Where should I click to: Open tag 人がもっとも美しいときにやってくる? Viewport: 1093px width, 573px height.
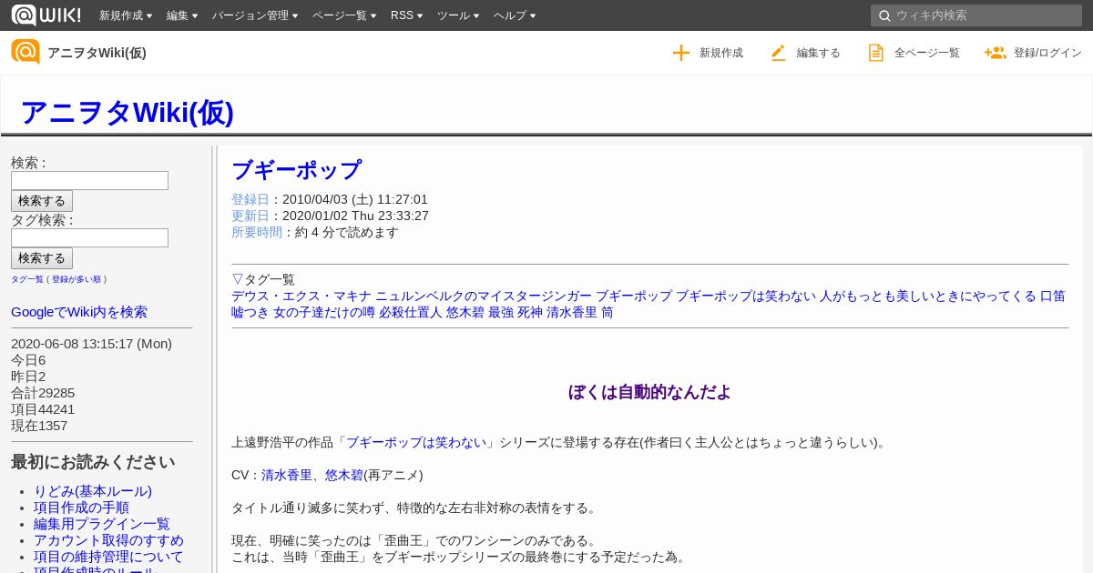point(928,296)
